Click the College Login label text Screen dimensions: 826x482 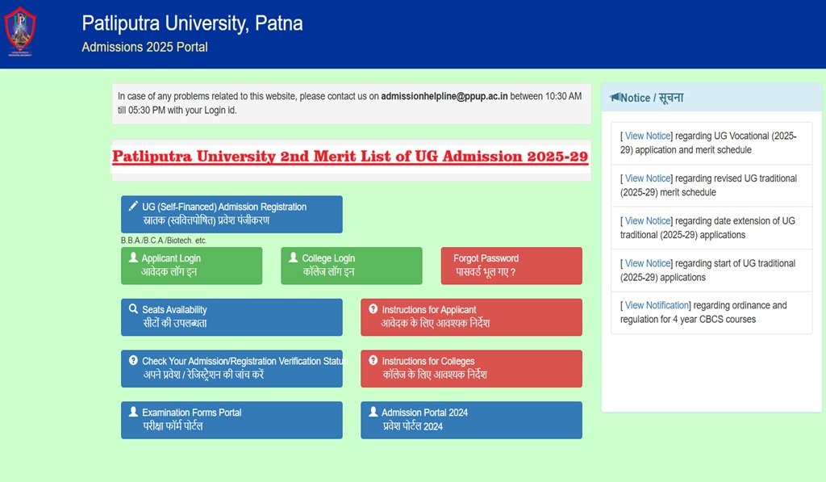coord(328,258)
